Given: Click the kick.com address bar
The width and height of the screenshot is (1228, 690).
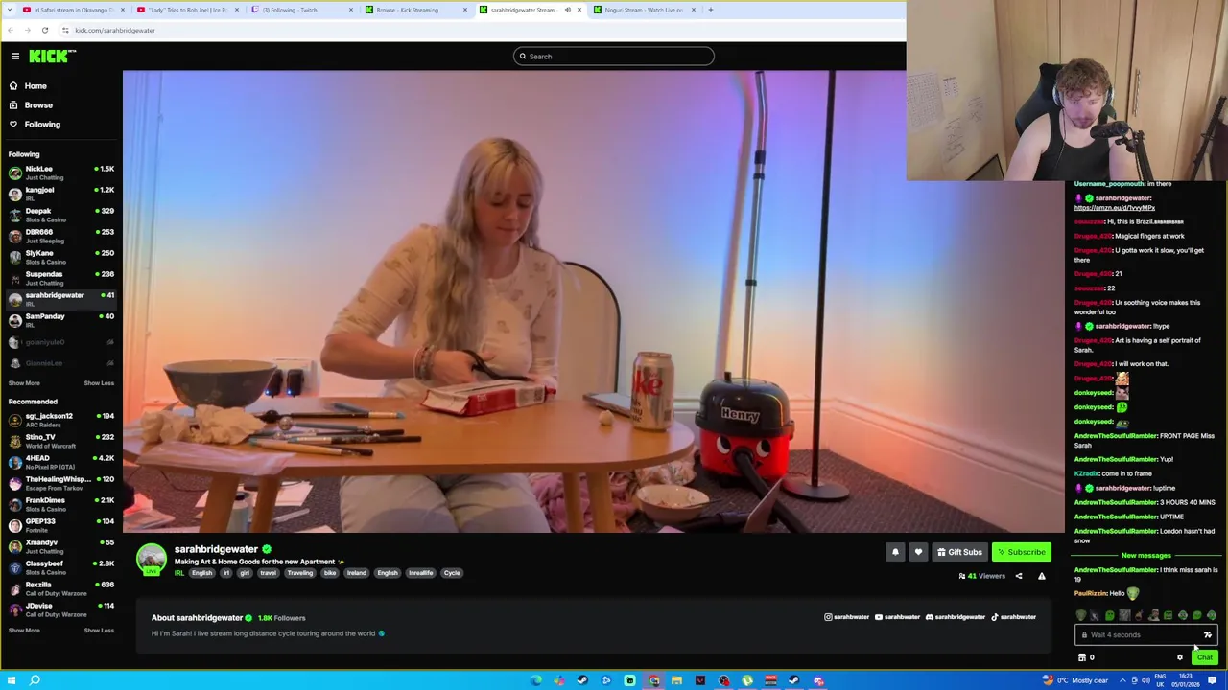Looking at the screenshot, I should click(x=480, y=31).
